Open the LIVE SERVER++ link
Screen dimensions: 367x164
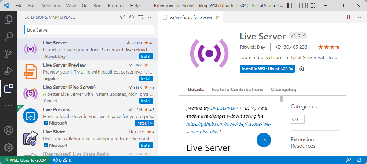coord(226,108)
